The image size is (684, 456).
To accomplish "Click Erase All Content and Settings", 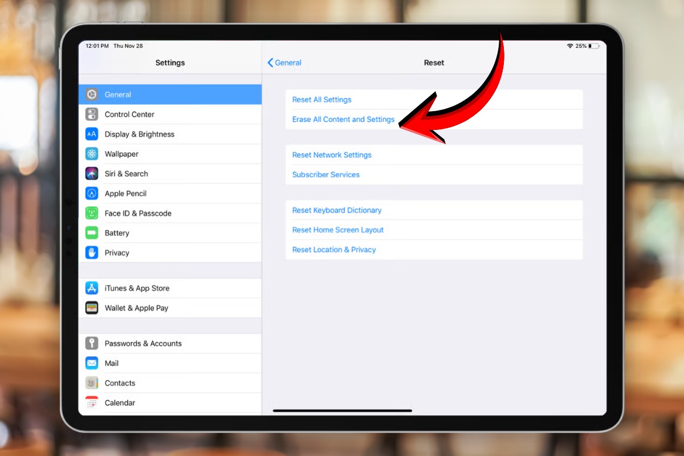I will 343,119.
